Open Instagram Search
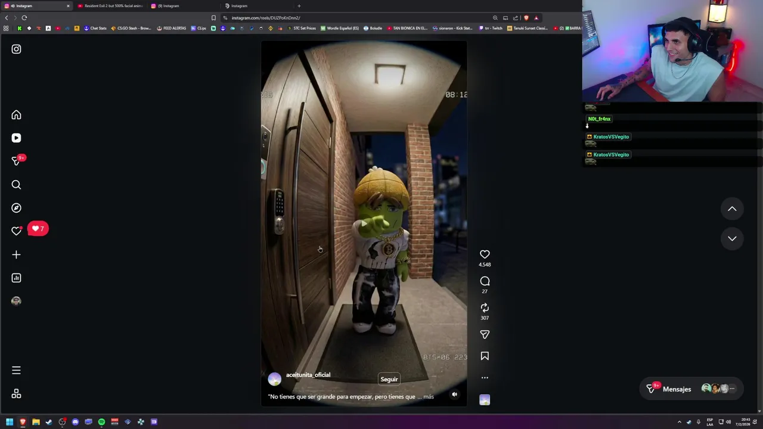Viewport: 763px width, 429px height. click(x=16, y=185)
